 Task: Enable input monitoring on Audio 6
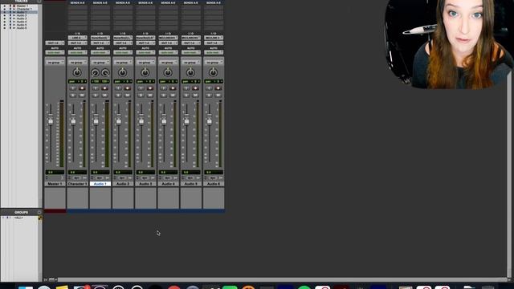(x=209, y=88)
